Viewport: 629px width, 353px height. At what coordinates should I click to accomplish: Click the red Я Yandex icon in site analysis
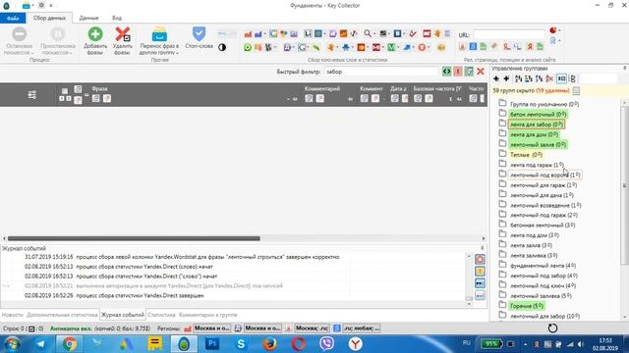click(530, 47)
